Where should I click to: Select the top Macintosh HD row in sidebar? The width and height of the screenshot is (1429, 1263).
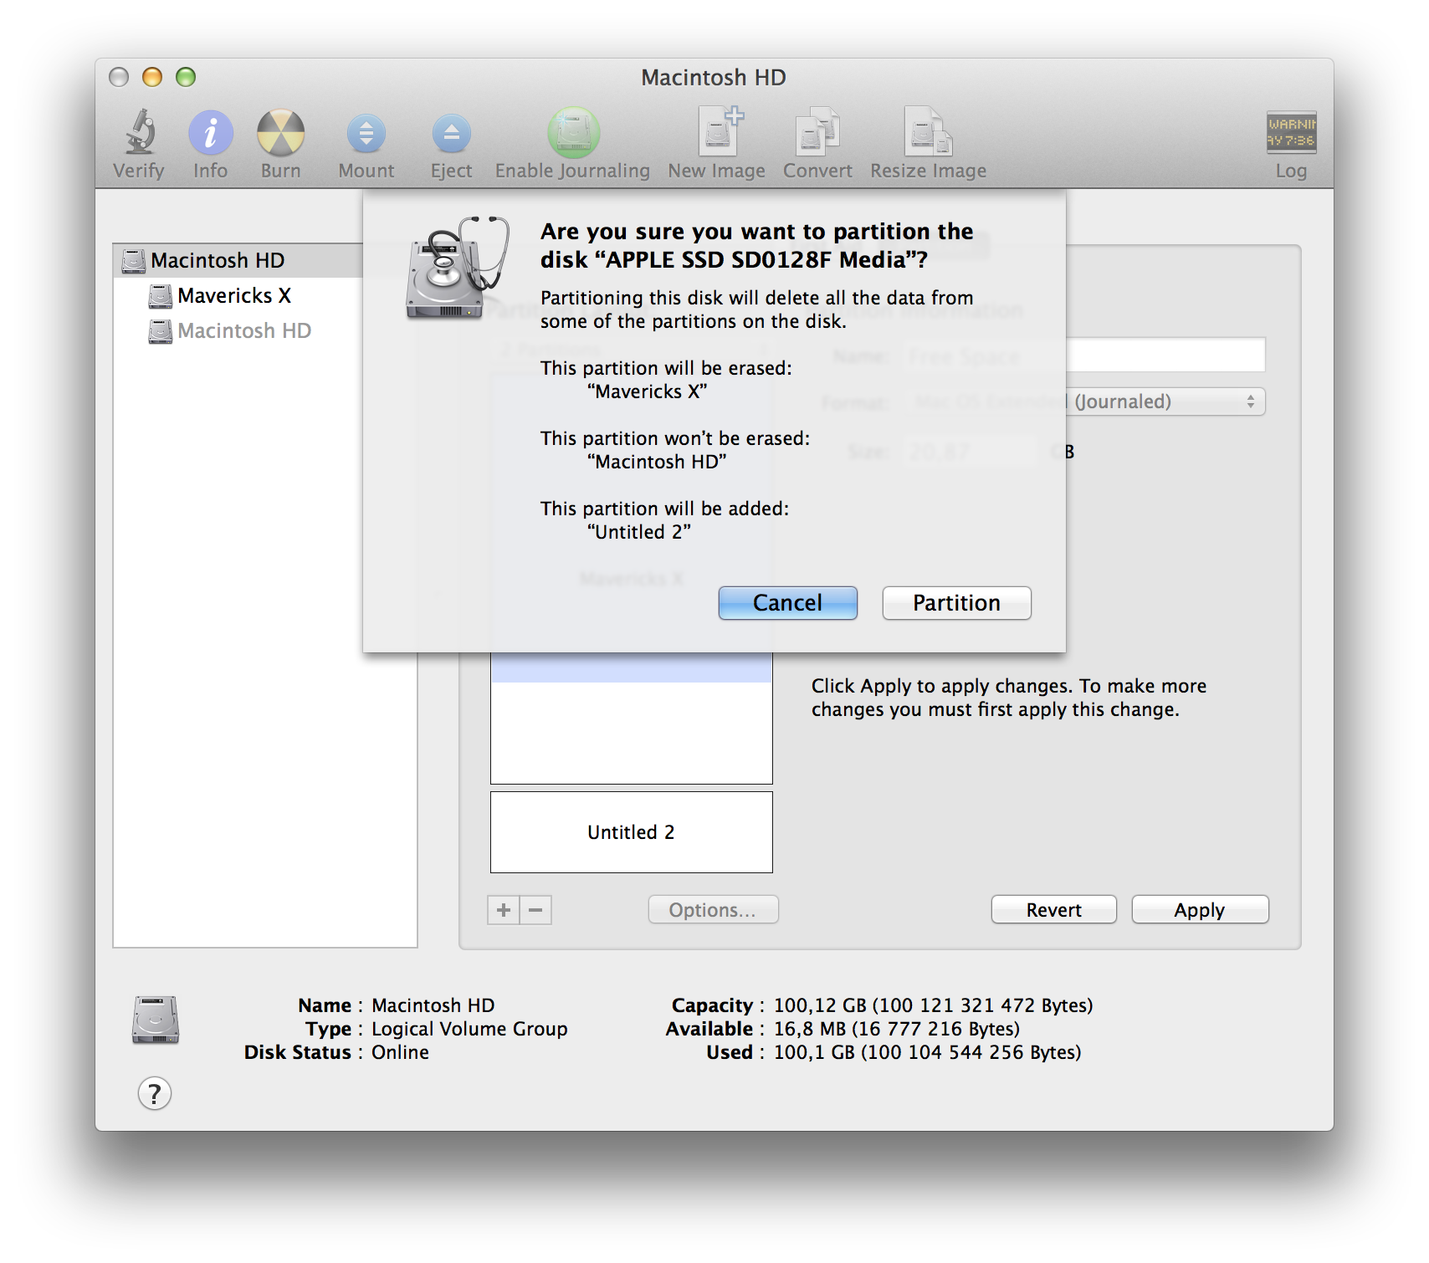pyautogui.click(x=238, y=261)
